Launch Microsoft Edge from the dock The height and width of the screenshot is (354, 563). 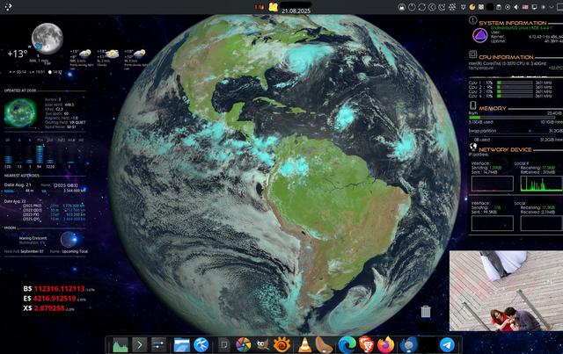point(347,344)
